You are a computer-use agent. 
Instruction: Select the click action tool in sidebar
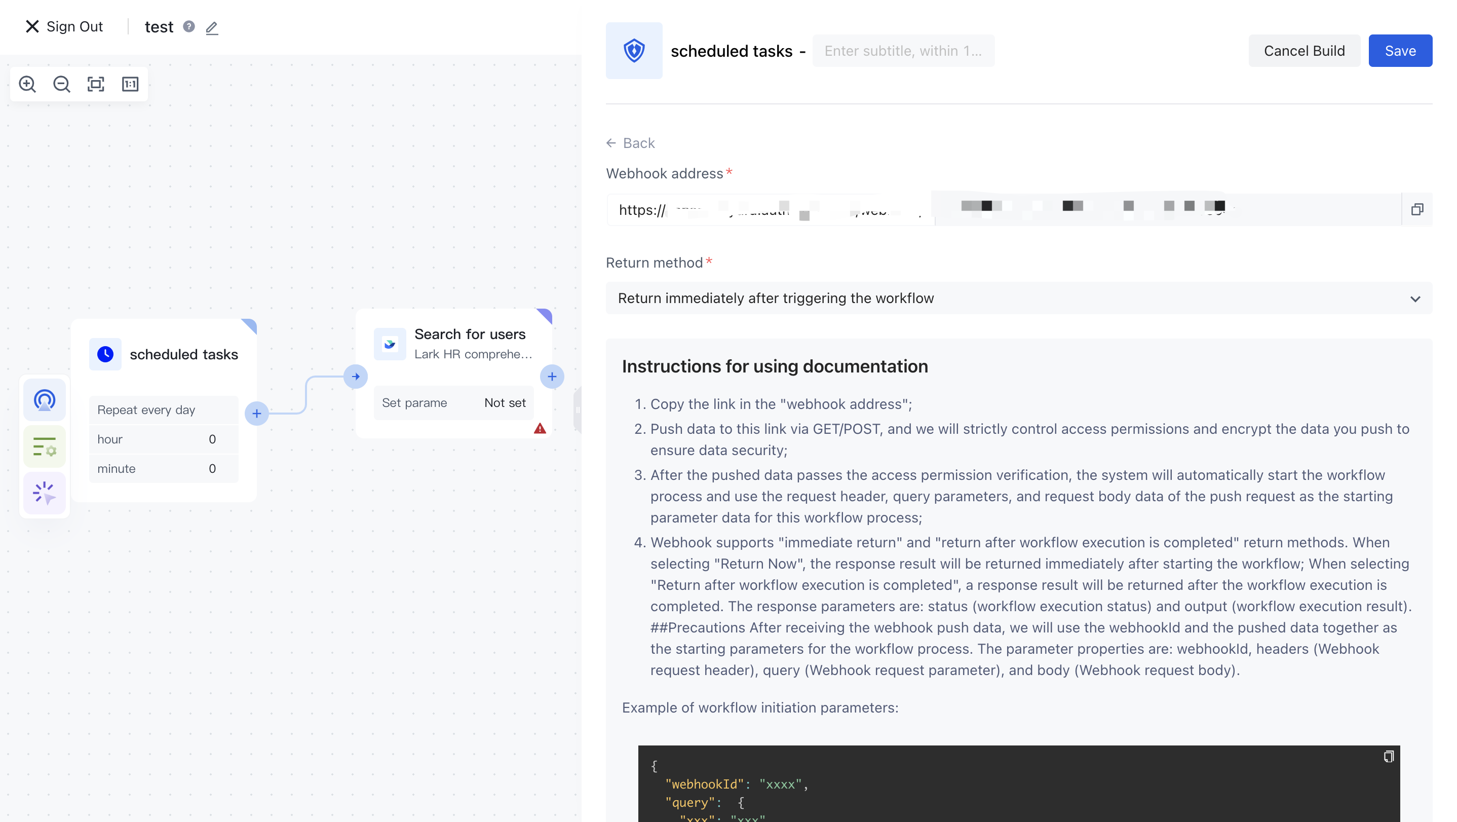tap(44, 493)
